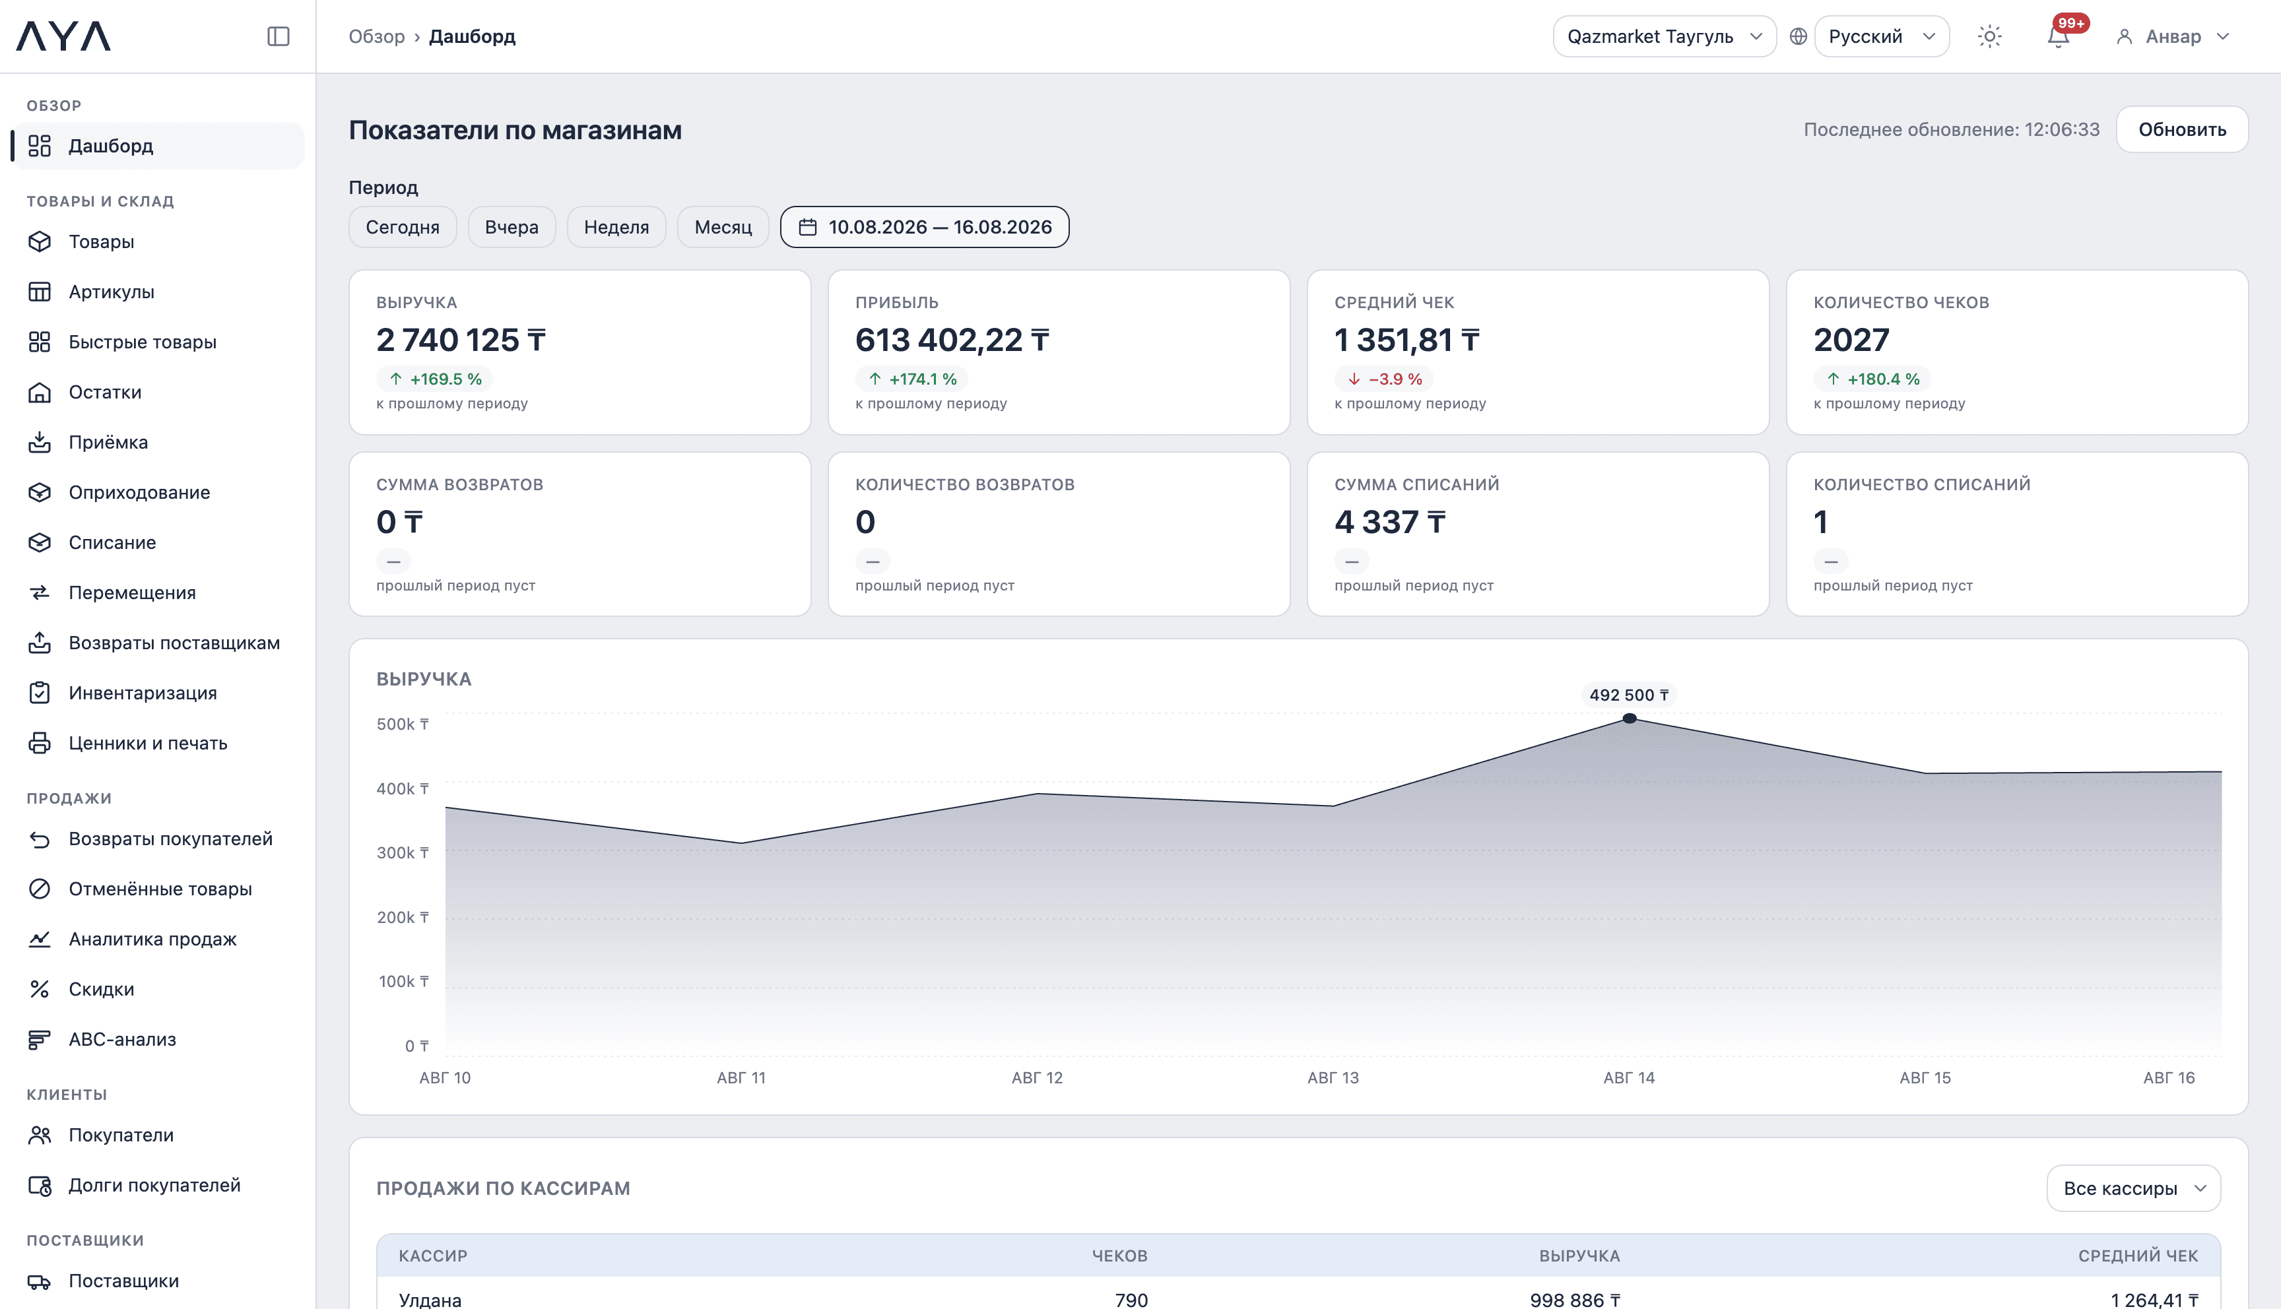Screen dimensions: 2281x1309
Task: Click the Поставщики truck icon
Action: [40, 1281]
